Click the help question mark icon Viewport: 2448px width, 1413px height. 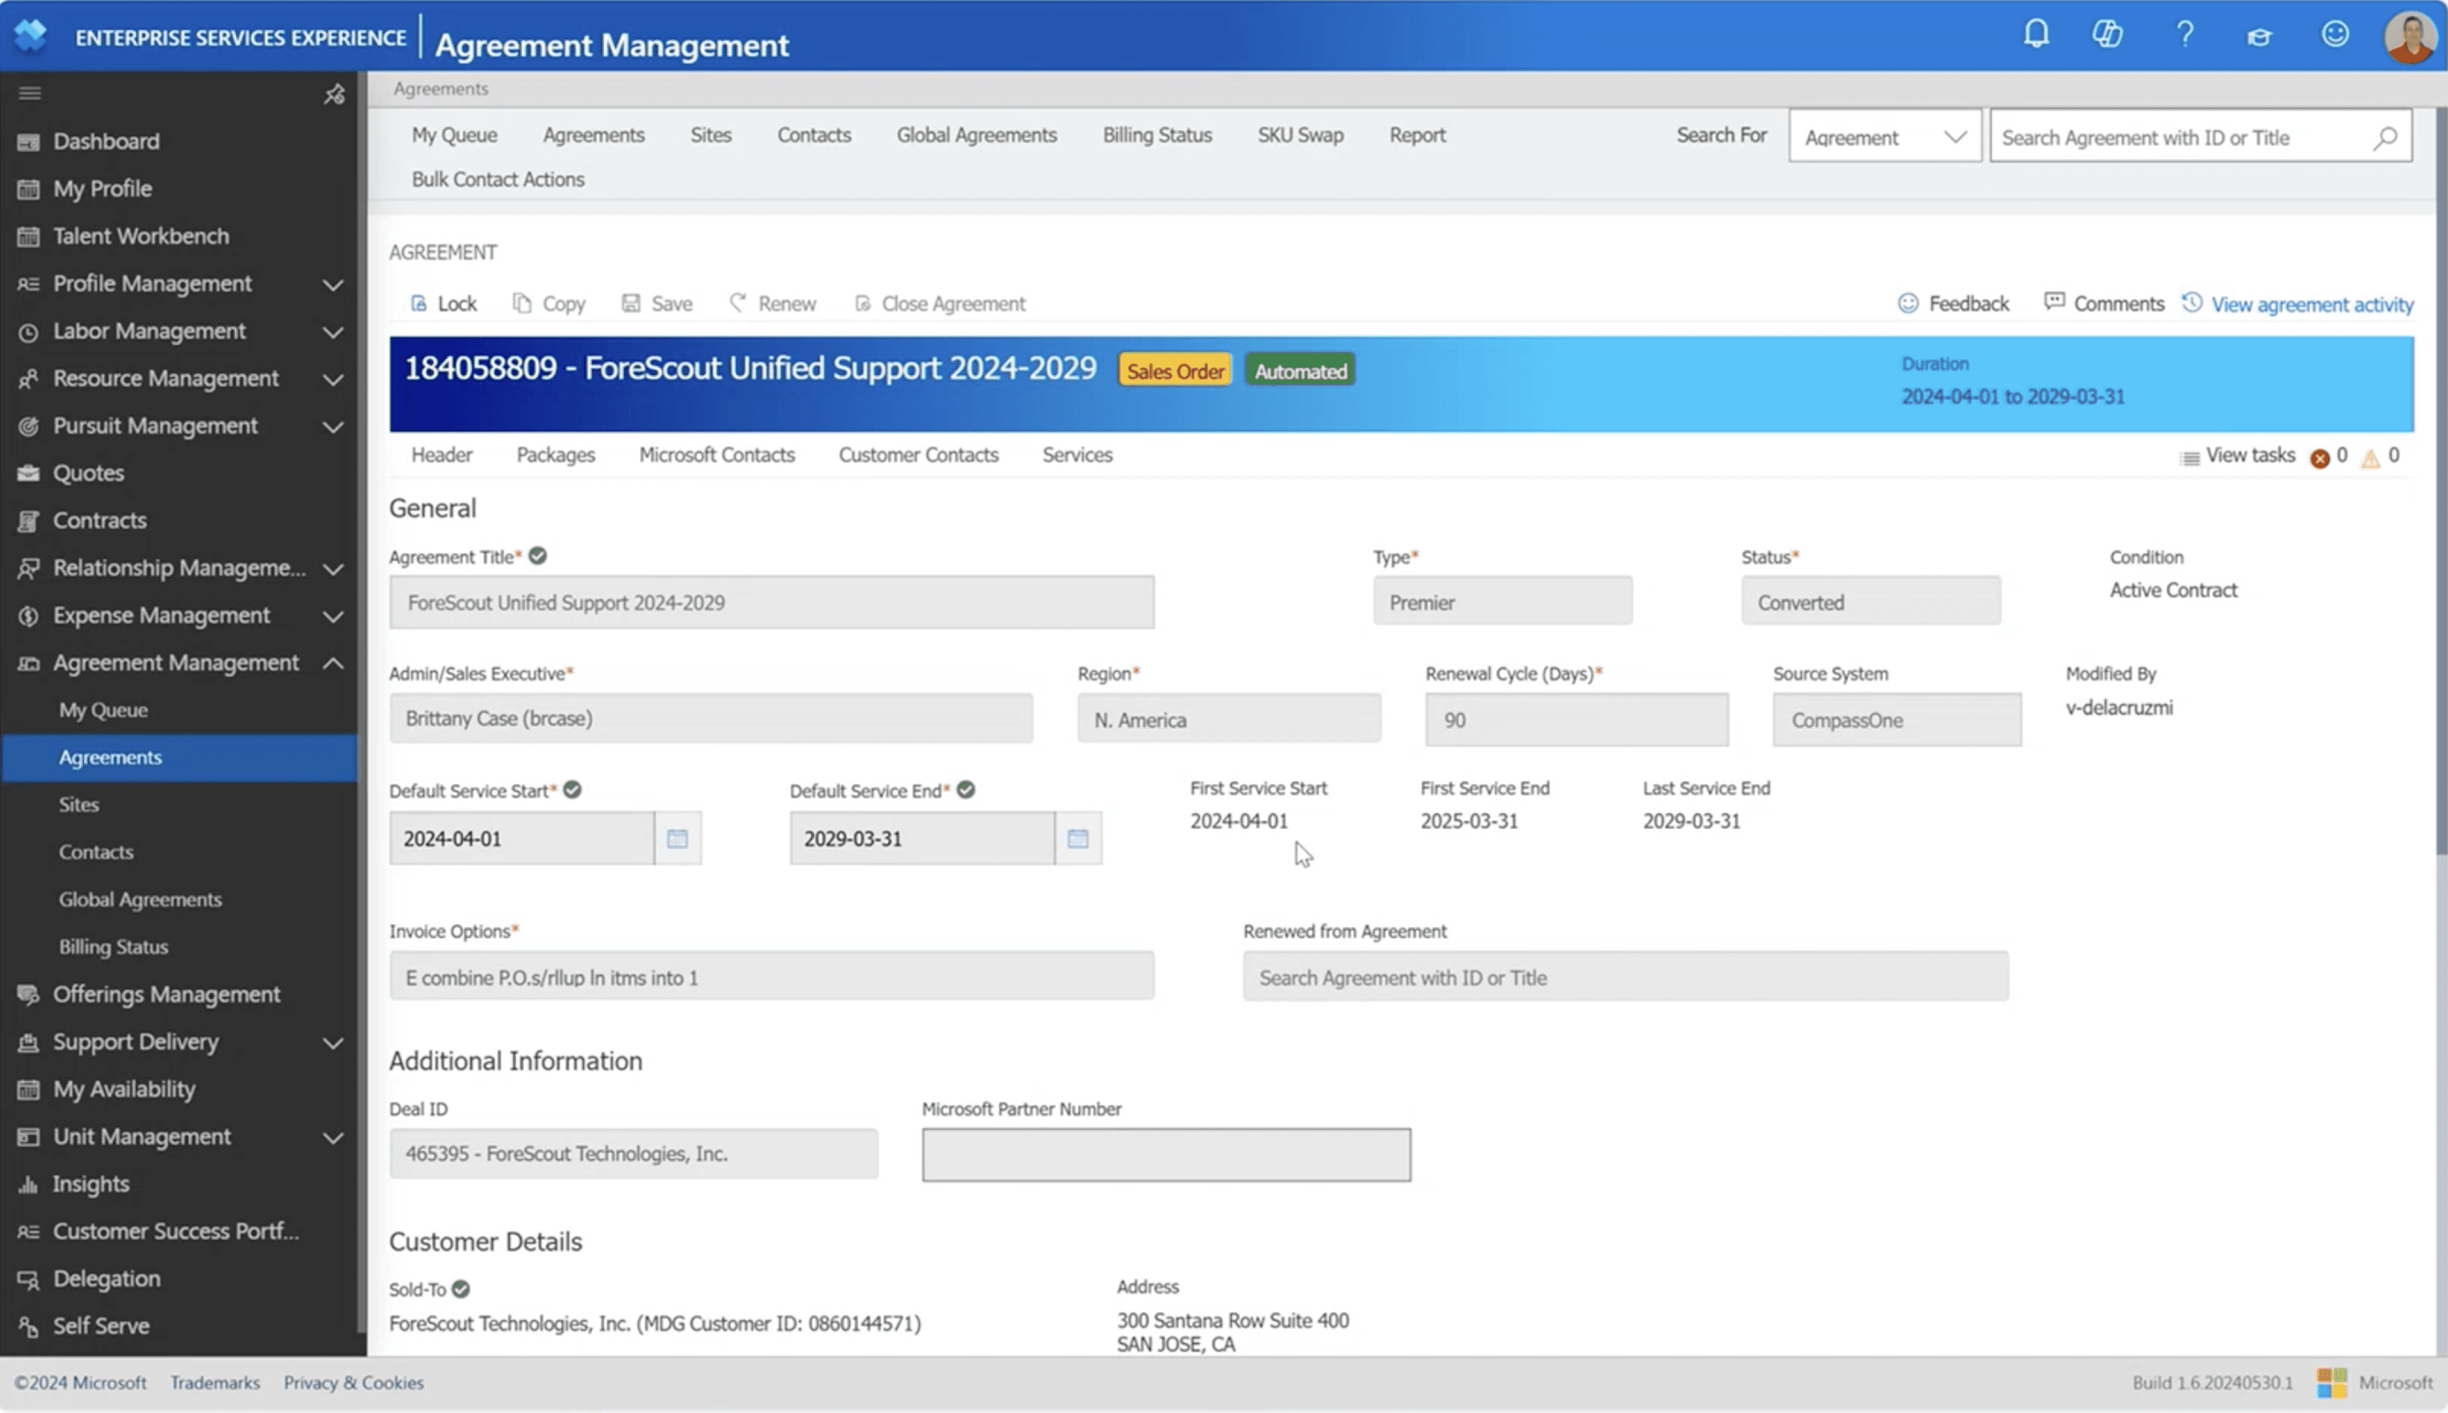[x=2184, y=35]
